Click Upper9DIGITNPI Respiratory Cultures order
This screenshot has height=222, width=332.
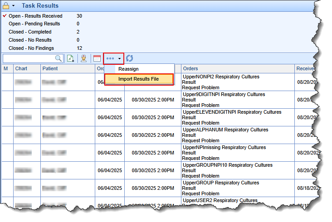224,94
